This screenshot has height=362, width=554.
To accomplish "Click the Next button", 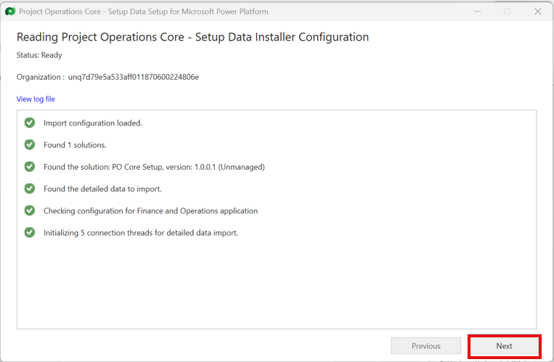I will [x=504, y=346].
